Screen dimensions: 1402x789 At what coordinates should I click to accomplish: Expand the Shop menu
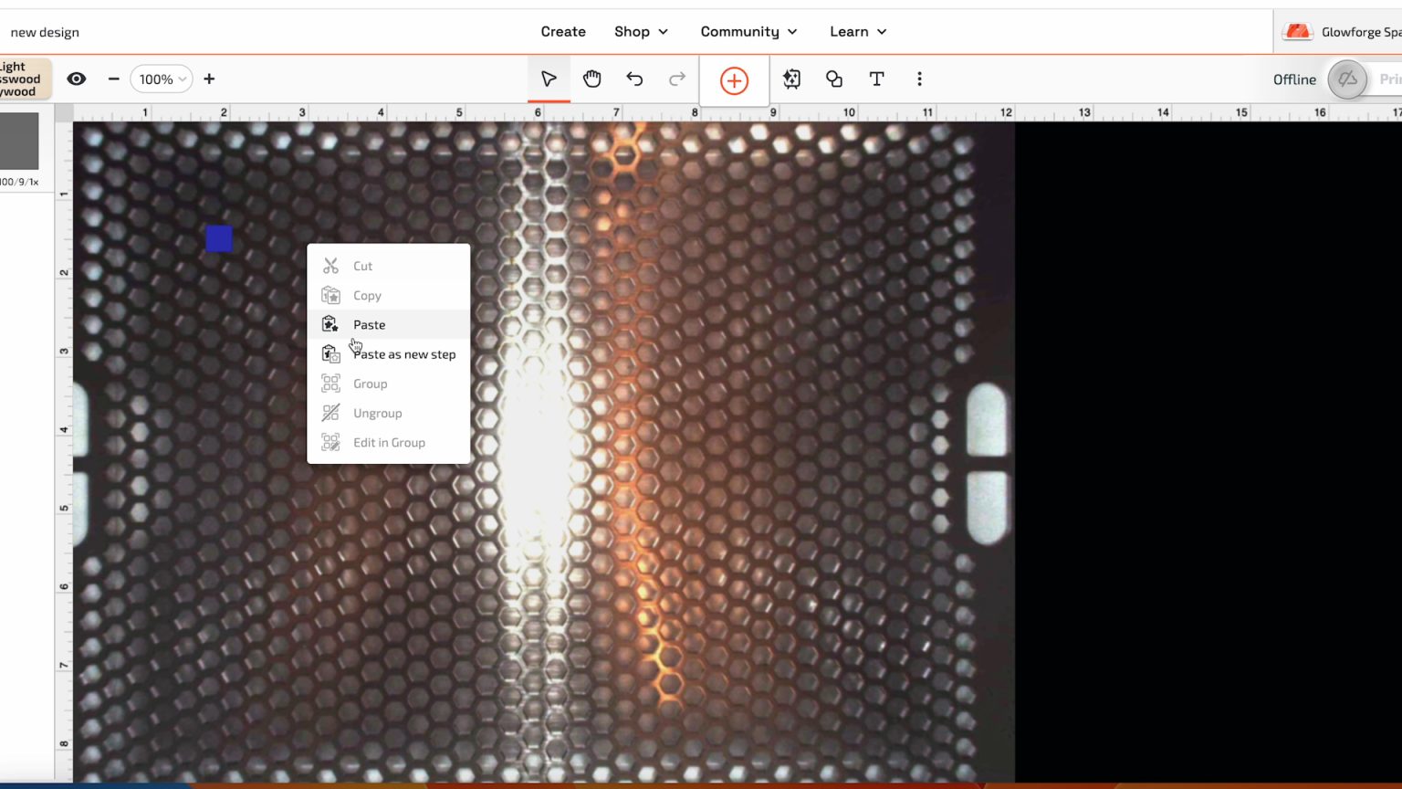[641, 31]
